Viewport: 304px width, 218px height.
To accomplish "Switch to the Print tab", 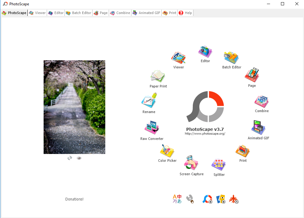I will click(x=170, y=13).
